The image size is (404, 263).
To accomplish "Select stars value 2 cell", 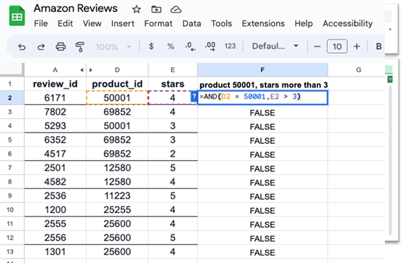I will (172, 154).
